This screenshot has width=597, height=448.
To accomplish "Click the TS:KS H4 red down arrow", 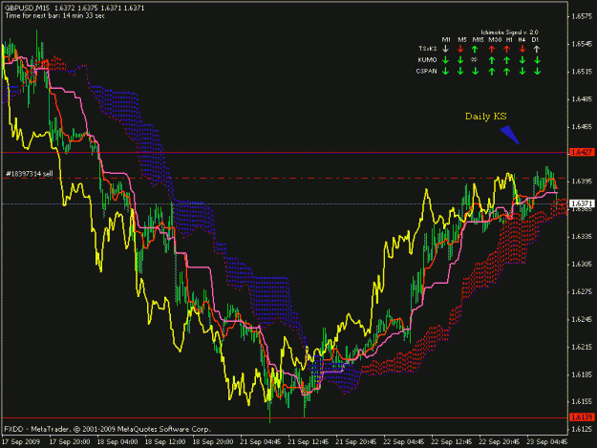I will click(522, 49).
